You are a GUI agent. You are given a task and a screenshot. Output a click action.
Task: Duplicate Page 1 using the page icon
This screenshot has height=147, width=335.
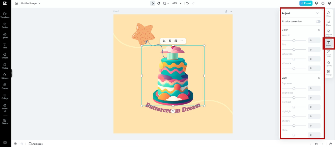(x=226, y=11)
